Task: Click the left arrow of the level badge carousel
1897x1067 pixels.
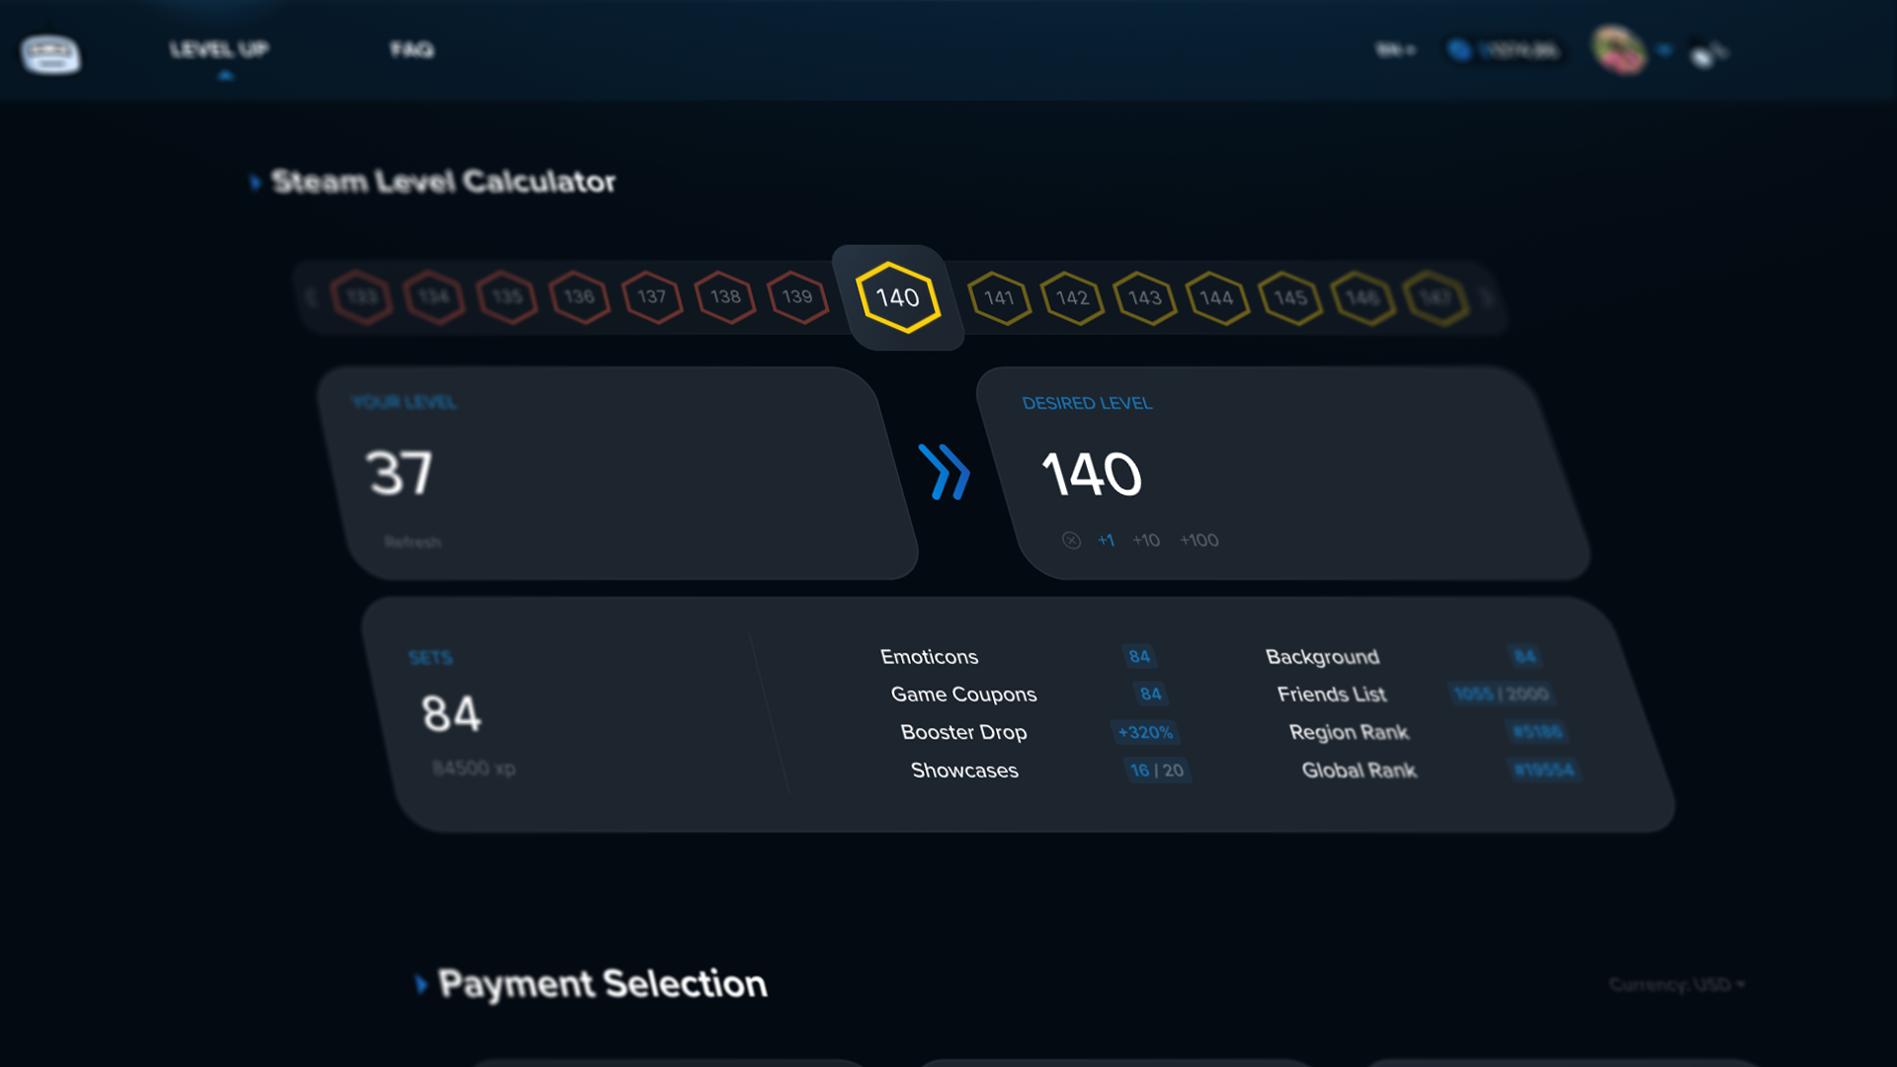Action: [309, 296]
